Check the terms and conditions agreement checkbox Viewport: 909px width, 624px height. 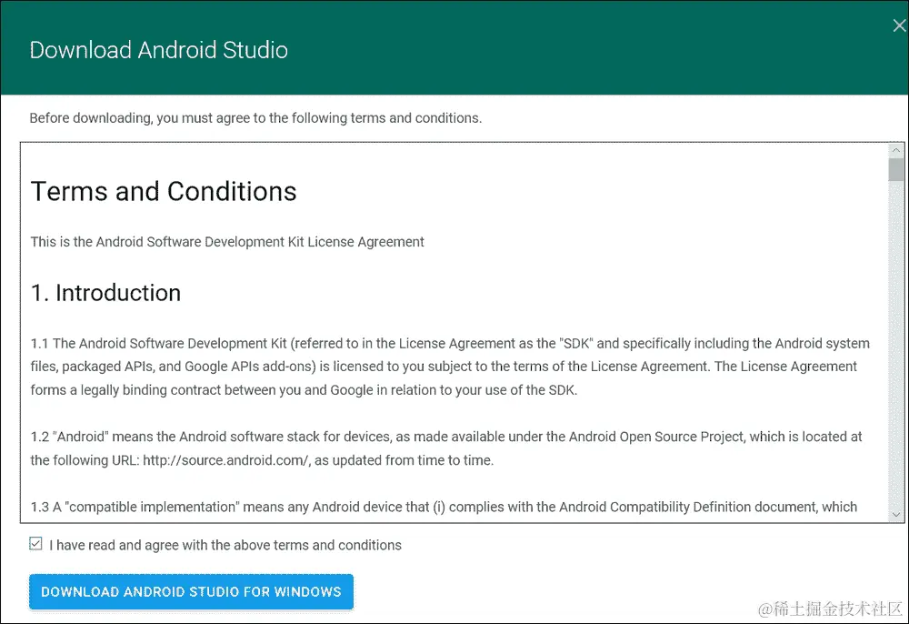coord(35,543)
